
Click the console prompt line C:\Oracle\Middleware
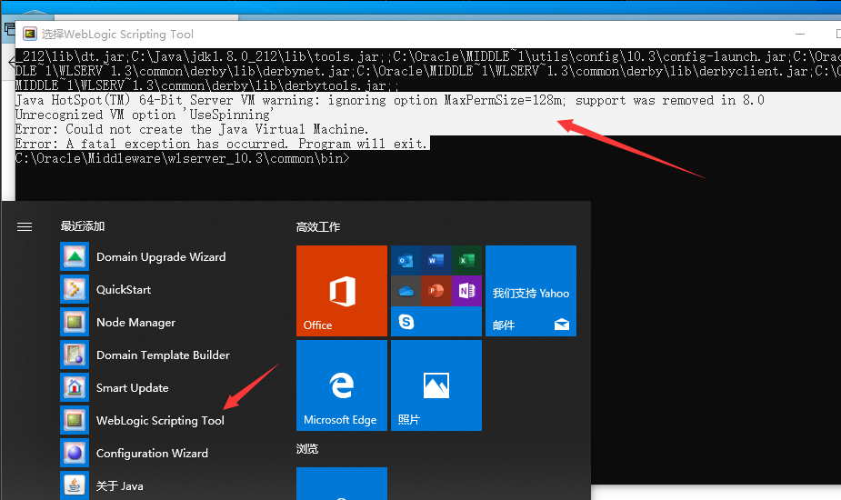[183, 158]
